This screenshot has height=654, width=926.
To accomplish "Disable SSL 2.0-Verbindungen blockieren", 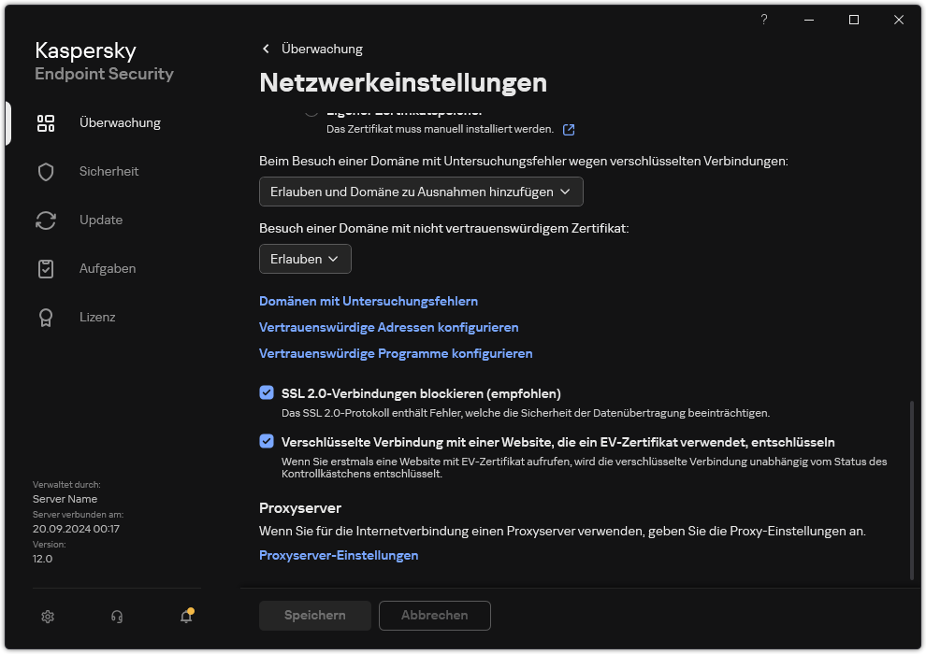I will pos(267,392).
